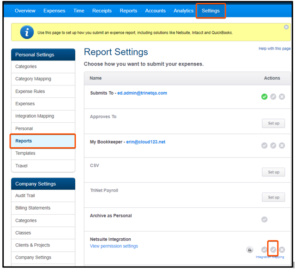Click the TriNet Payroll row label
The image size is (295, 271).
[104, 191]
